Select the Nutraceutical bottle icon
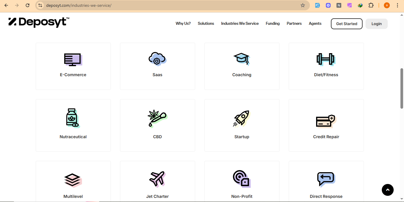Screen dimensions: 404x202 click(73, 118)
